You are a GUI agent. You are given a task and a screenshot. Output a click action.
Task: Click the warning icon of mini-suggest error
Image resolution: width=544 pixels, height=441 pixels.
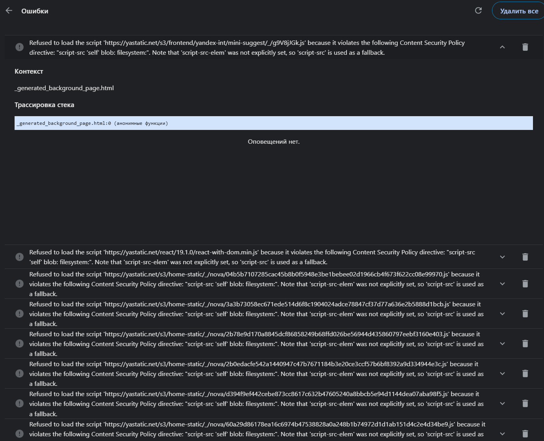pos(19,47)
